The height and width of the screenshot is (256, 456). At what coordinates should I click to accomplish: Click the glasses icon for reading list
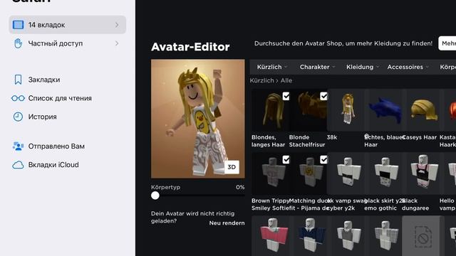(x=18, y=98)
